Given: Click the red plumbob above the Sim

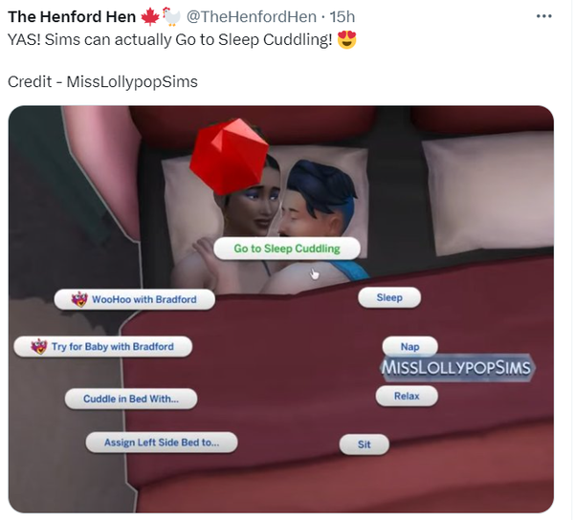Looking at the screenshot, I should 230,156.
